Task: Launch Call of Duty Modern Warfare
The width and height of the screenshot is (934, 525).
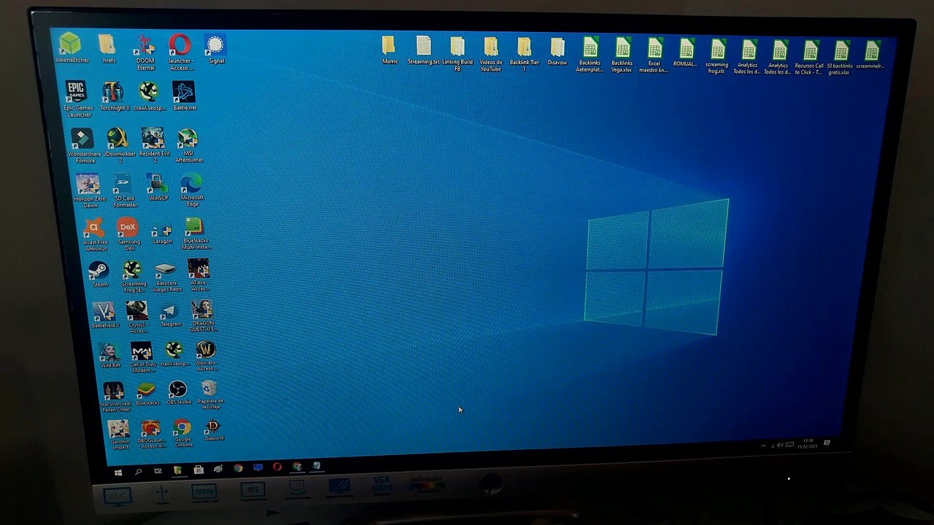Action: coord(142,357)
